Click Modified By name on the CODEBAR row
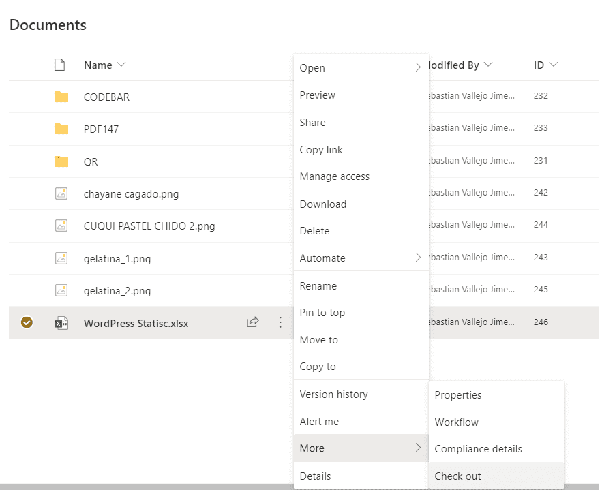 (472, 95)
